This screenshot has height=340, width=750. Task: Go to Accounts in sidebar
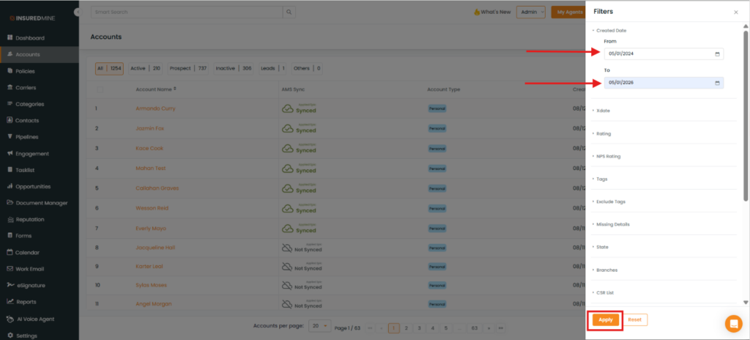27,55
